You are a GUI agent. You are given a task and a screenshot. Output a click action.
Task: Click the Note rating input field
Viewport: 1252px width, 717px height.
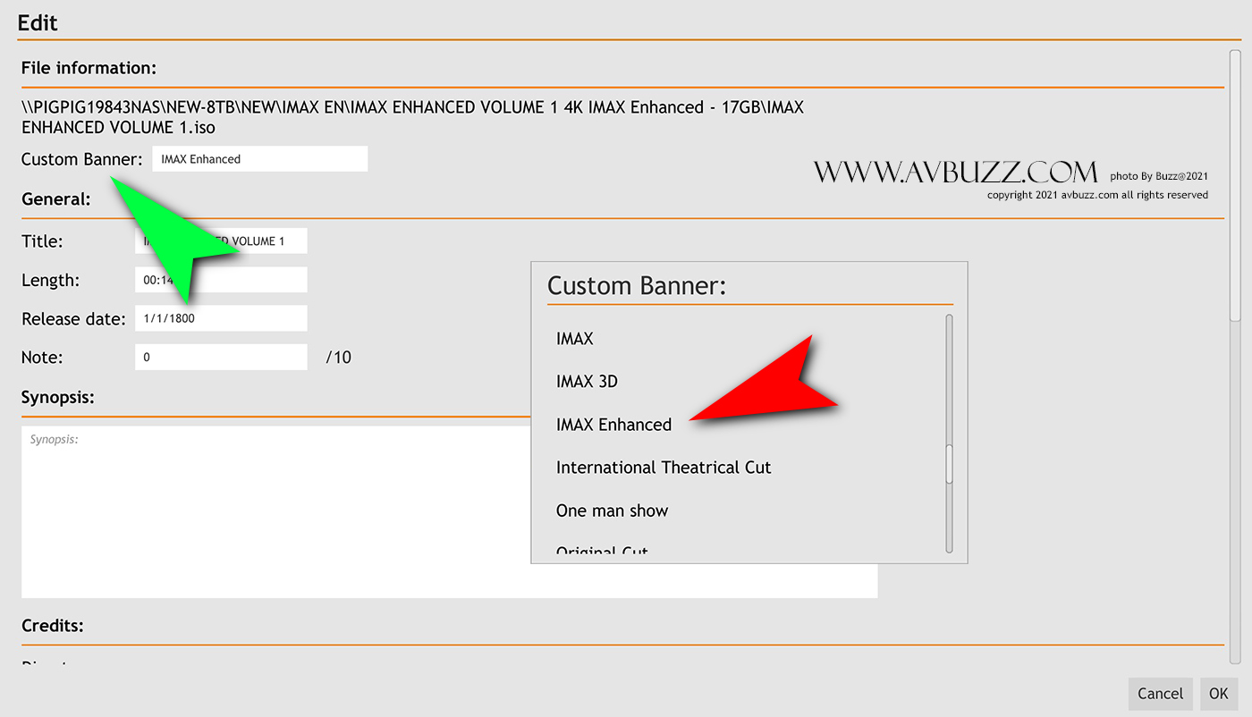221,358
